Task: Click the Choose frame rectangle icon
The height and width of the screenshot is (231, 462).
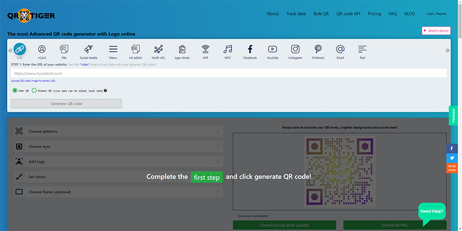Action: (x=19, y=192)
